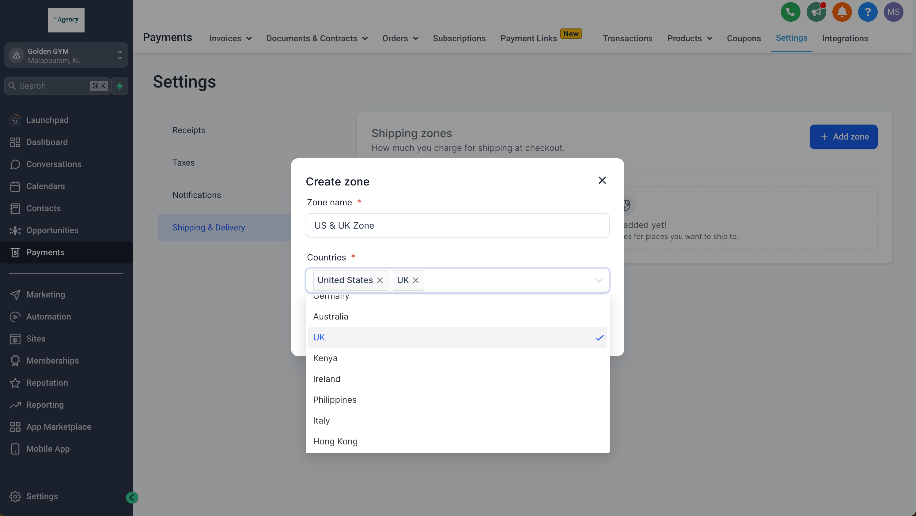Collapse sidebar with green arrow button

132,497
